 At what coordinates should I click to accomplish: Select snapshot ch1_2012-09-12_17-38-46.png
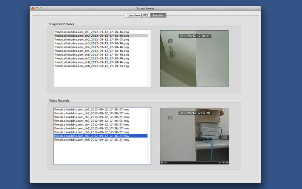[91, 32]
